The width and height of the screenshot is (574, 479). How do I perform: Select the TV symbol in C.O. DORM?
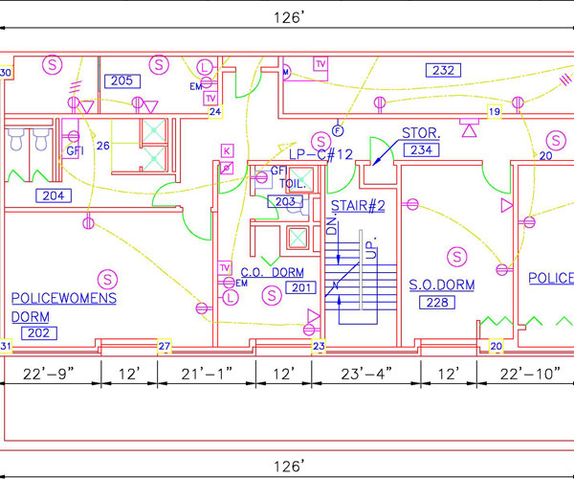pyautogui.click(x=225, y=268)
